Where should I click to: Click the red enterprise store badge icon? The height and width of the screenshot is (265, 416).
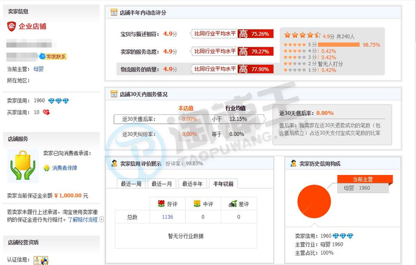click(x=11, y=26)
